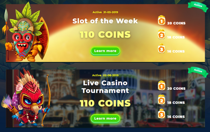Click first-place coin badge in Live Casino Tournament
The height and width of the screenshot is (132, 210).
[161, 86]
